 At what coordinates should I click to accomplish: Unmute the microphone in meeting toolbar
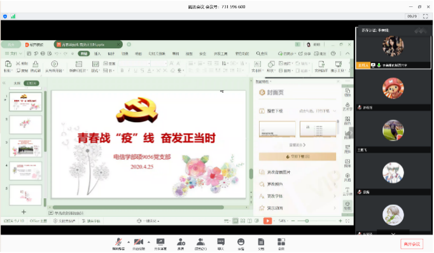118,243
